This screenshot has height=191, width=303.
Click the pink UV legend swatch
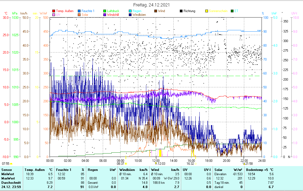(x=54, y=15)
